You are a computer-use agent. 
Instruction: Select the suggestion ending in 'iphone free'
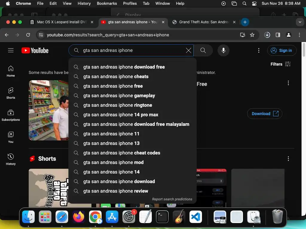point(132,86)
